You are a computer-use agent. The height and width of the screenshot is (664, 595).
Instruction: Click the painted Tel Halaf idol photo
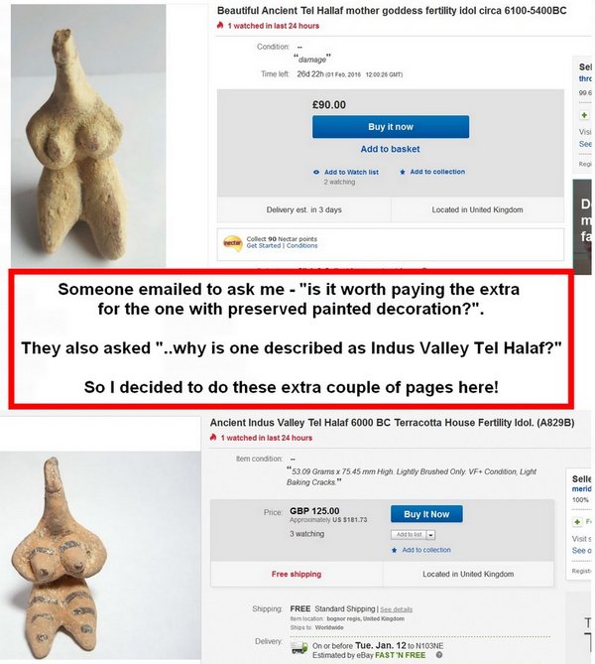pyautogui.click(x=100, y=556)
